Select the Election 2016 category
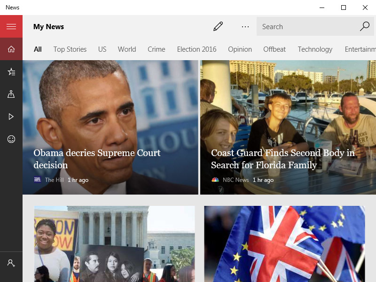376x282 pixels. pyautogui.click(x=196, y=49)
